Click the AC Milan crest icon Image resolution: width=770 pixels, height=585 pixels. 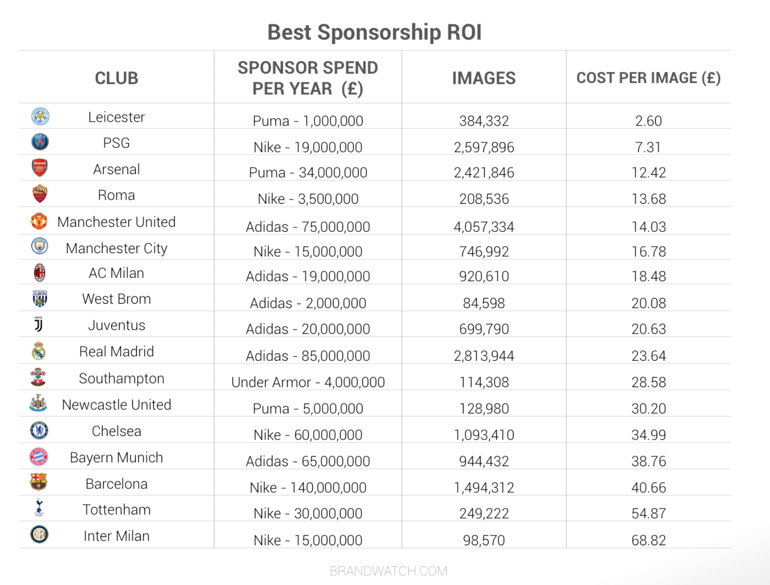pyautogui.click(x=39, y=273)
